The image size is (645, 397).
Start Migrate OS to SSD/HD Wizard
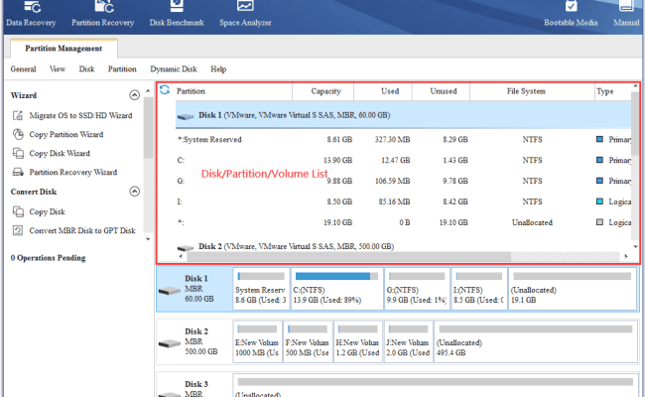coord(80,115)
